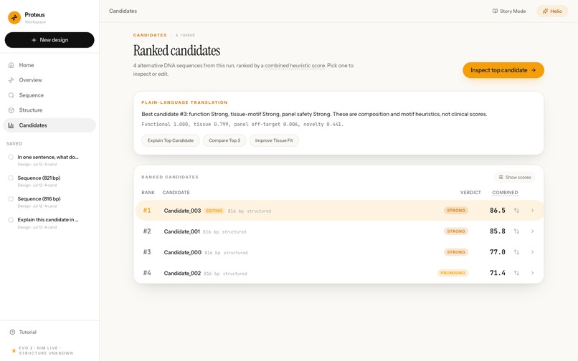Screen dimensions: 578x361
Task: Open the Home page
Action: (49, 65)
